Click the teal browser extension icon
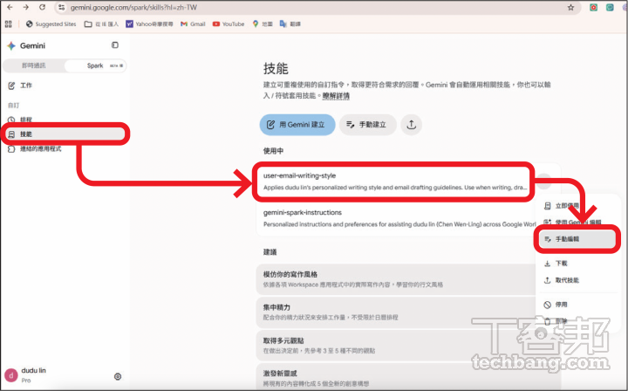The width and height of the screenshot is (628, 391). [610, 7]
